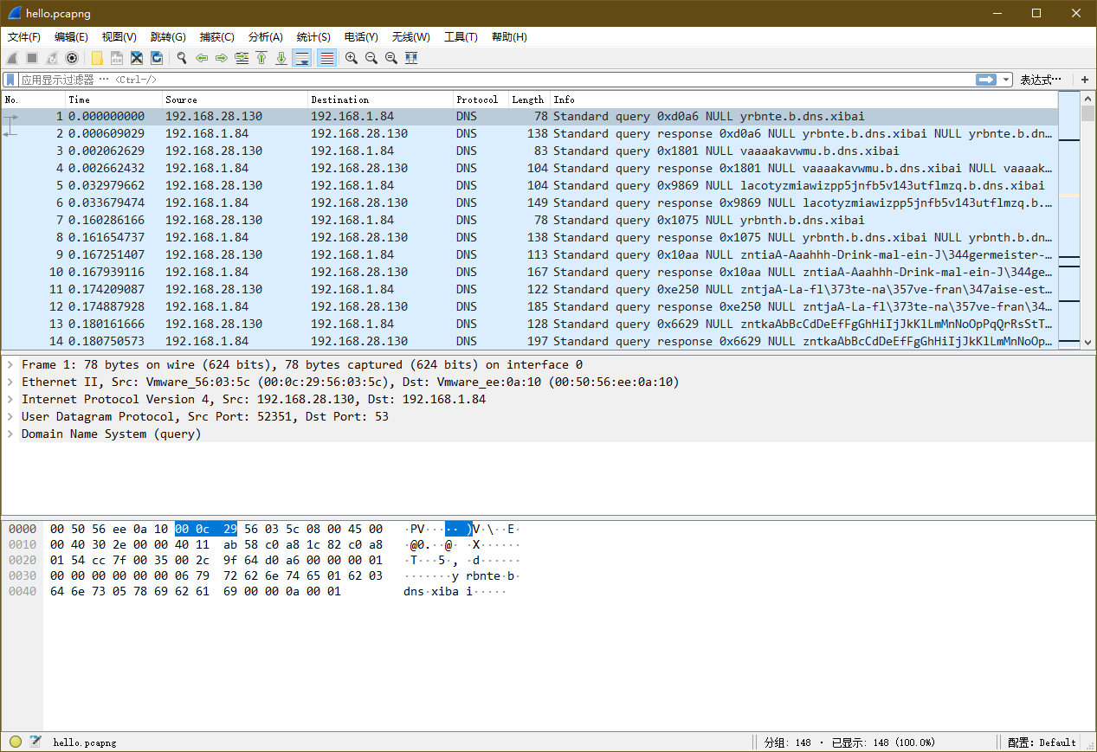Jump to the last packet icon
Viewport: 1097px width, 752px height.
click(281, 58)
